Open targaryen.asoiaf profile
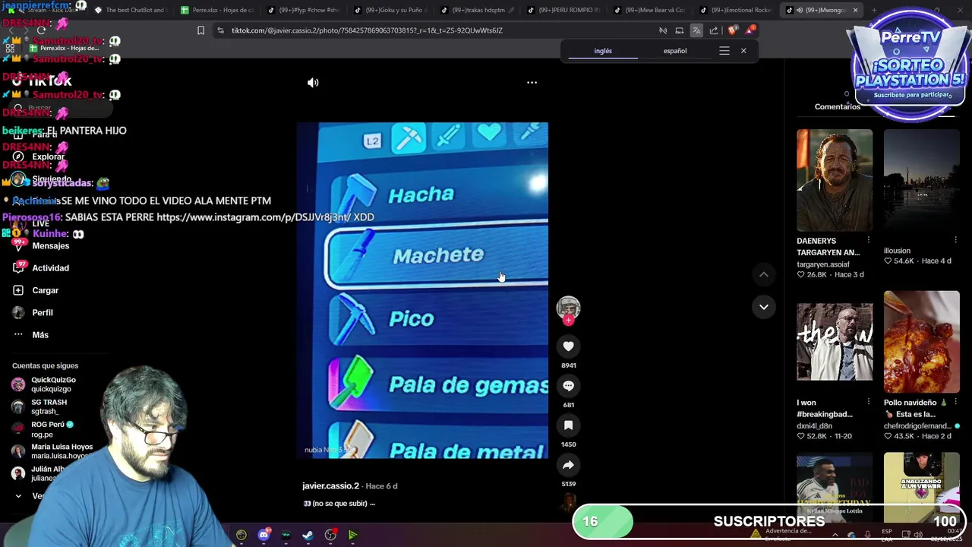The image size is (972, 547). click(x=823, y=264)
